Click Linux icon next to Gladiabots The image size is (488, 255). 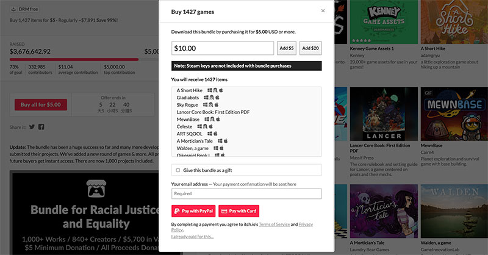pyautogui.click(x=212, y=98)
